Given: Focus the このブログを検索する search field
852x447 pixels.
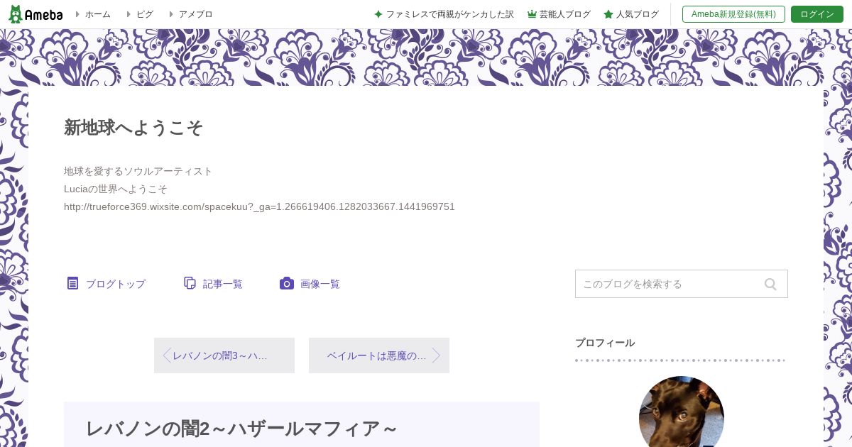Looking at the screenshot, I should click(682, 284).
